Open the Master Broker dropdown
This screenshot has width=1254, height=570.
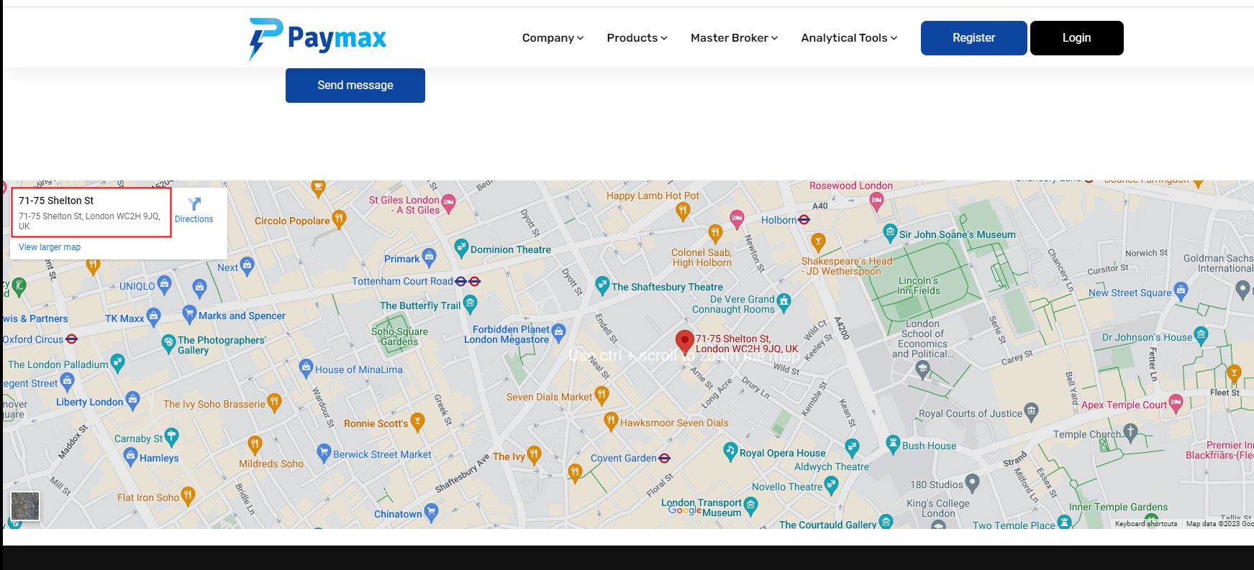click(x=734, y=38)
